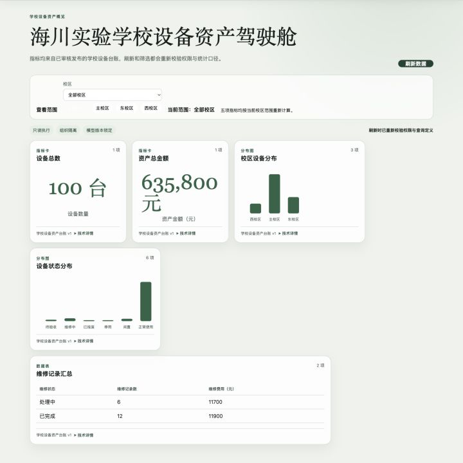
Task: Open the 全部校区 campus dropdown
Action: (113, 95)
